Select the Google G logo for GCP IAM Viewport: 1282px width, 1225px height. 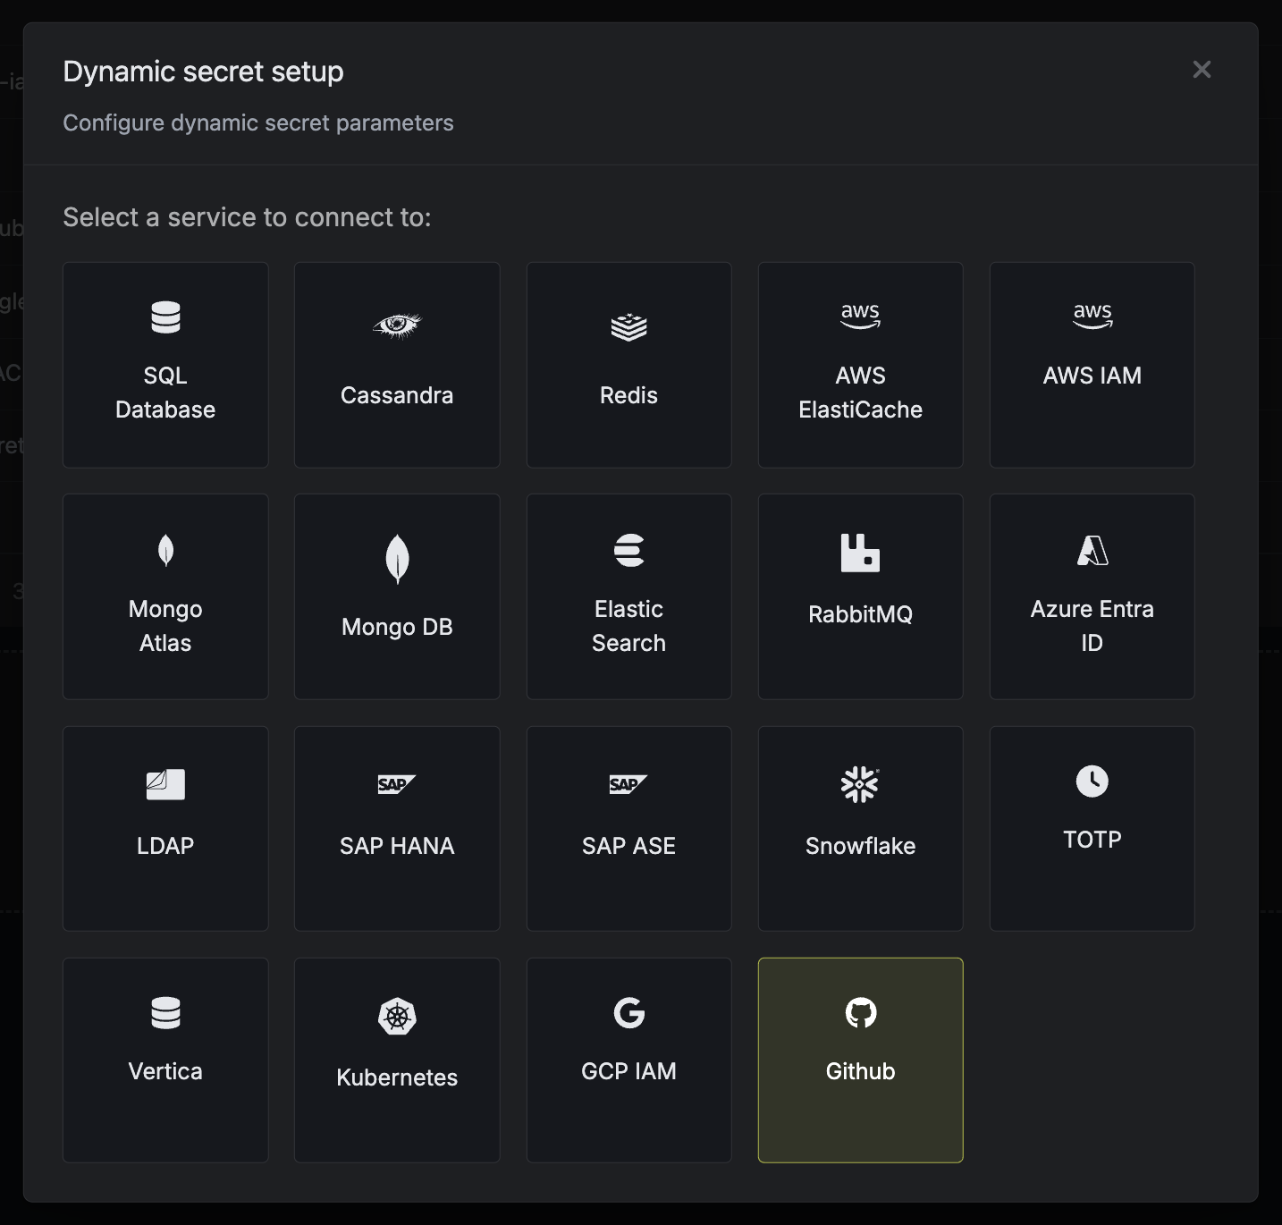click(629, 1013)
